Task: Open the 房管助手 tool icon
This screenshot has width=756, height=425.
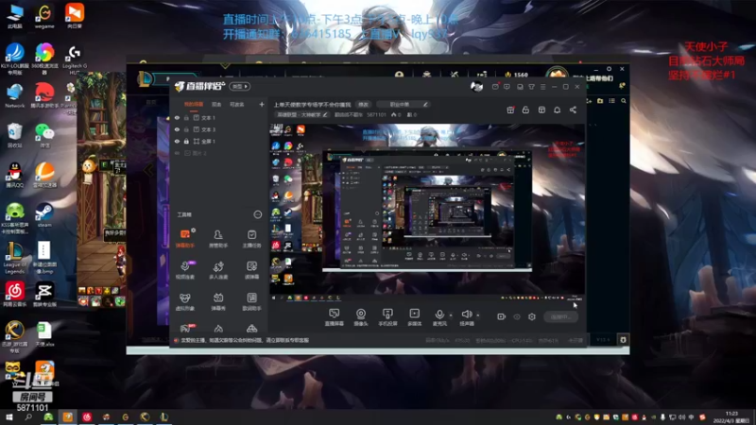Action: coord(218,238)
